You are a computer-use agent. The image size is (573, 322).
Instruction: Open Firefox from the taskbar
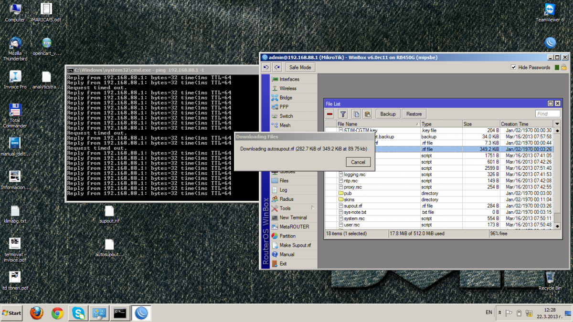pyautogui.click(x=36, y=313)
